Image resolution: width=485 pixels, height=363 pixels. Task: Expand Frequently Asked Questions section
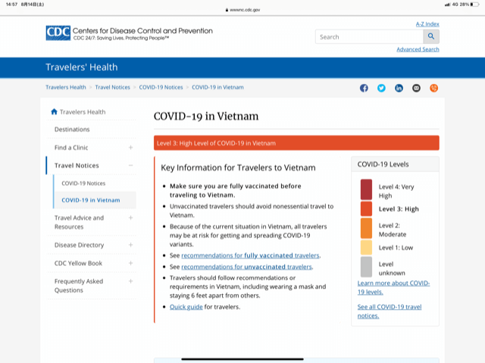coord(130,281)
